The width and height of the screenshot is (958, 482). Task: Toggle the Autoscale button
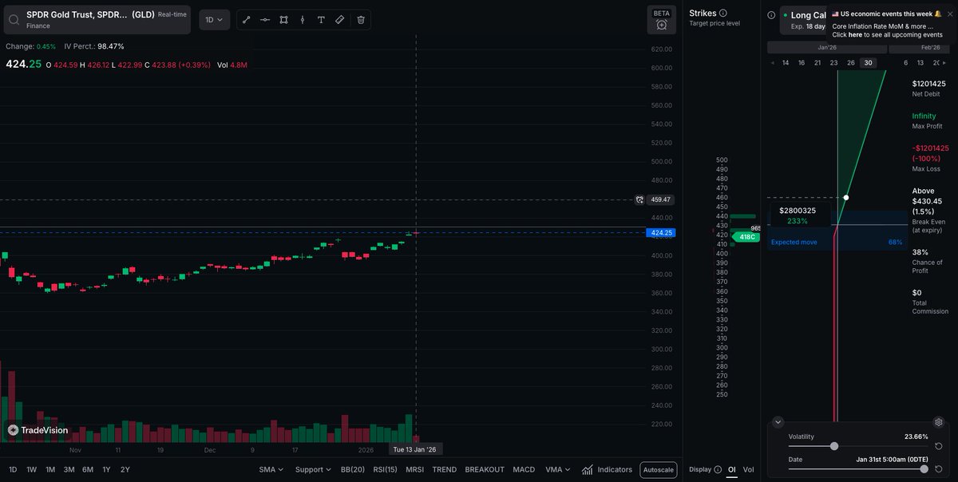tap(659, 470)
